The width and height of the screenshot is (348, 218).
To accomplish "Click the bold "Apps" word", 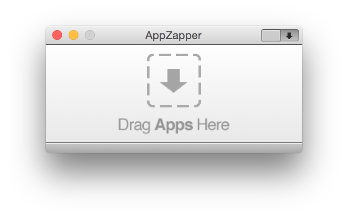I will pyautogui.click(x=174, y=125).
